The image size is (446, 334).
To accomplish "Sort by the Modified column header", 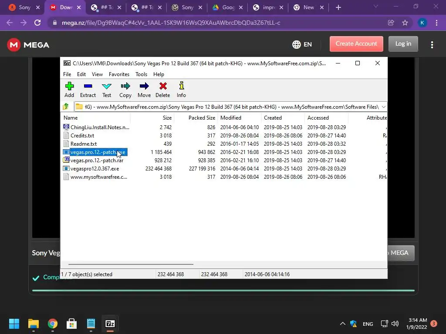I will coord(240,117).
